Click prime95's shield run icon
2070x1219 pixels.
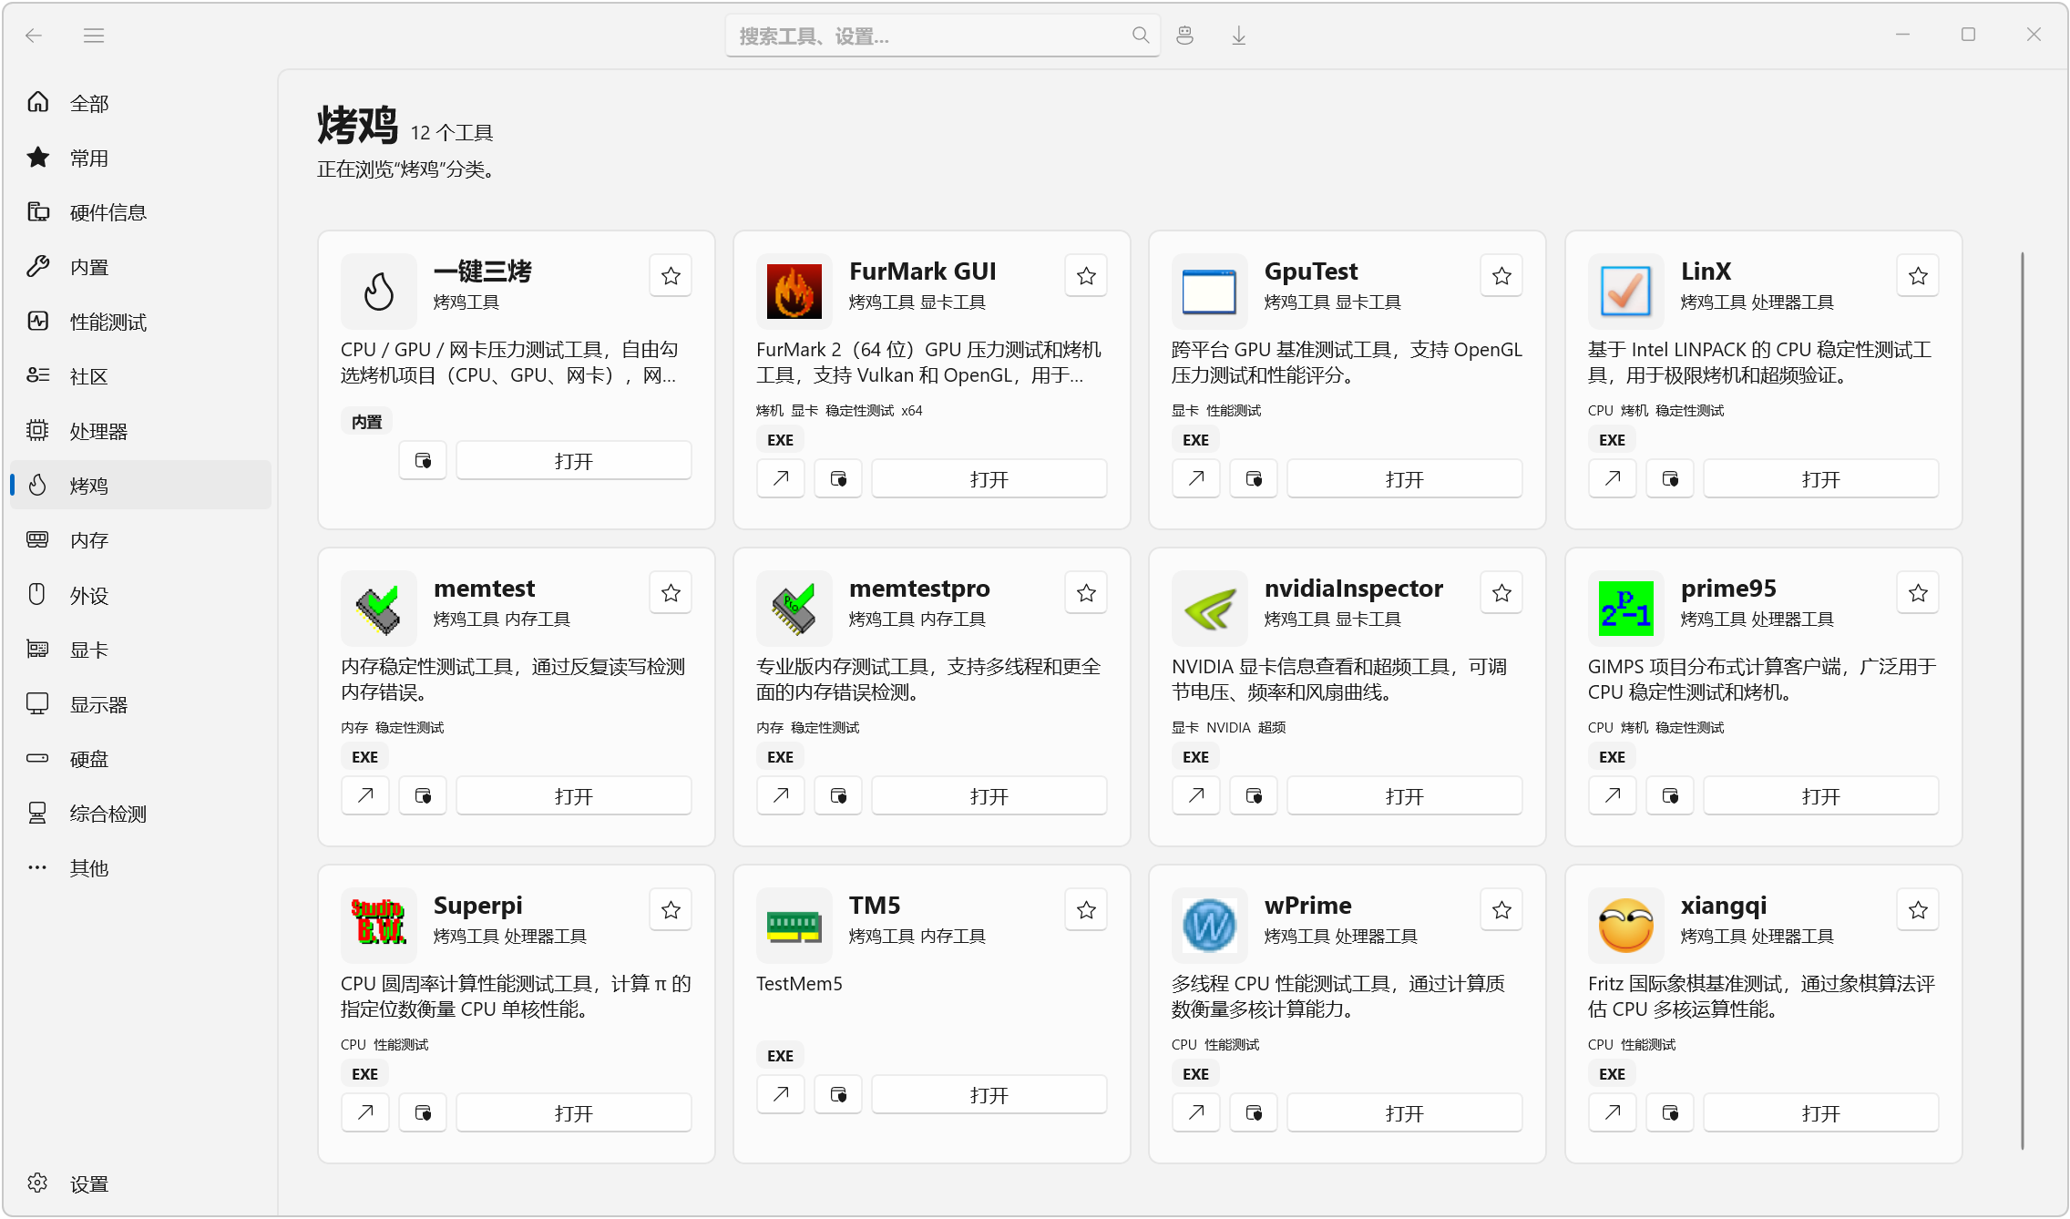tap(1670, 795)
